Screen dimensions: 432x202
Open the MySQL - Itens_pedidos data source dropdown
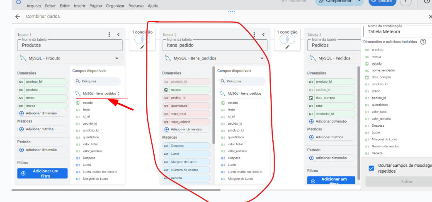tap(215, 58)
